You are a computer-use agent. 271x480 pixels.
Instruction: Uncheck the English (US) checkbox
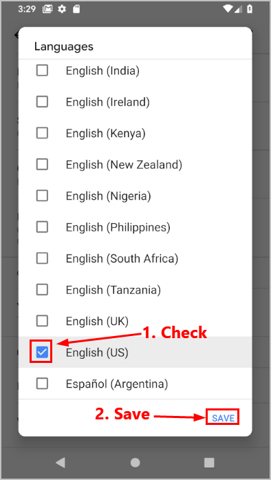42,352
